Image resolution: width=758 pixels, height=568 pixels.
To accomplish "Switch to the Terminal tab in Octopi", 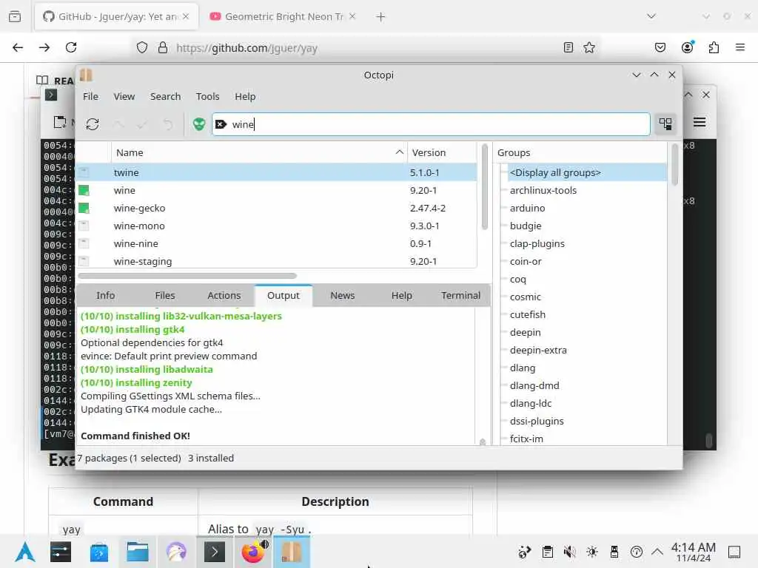I will coord(460,296).
